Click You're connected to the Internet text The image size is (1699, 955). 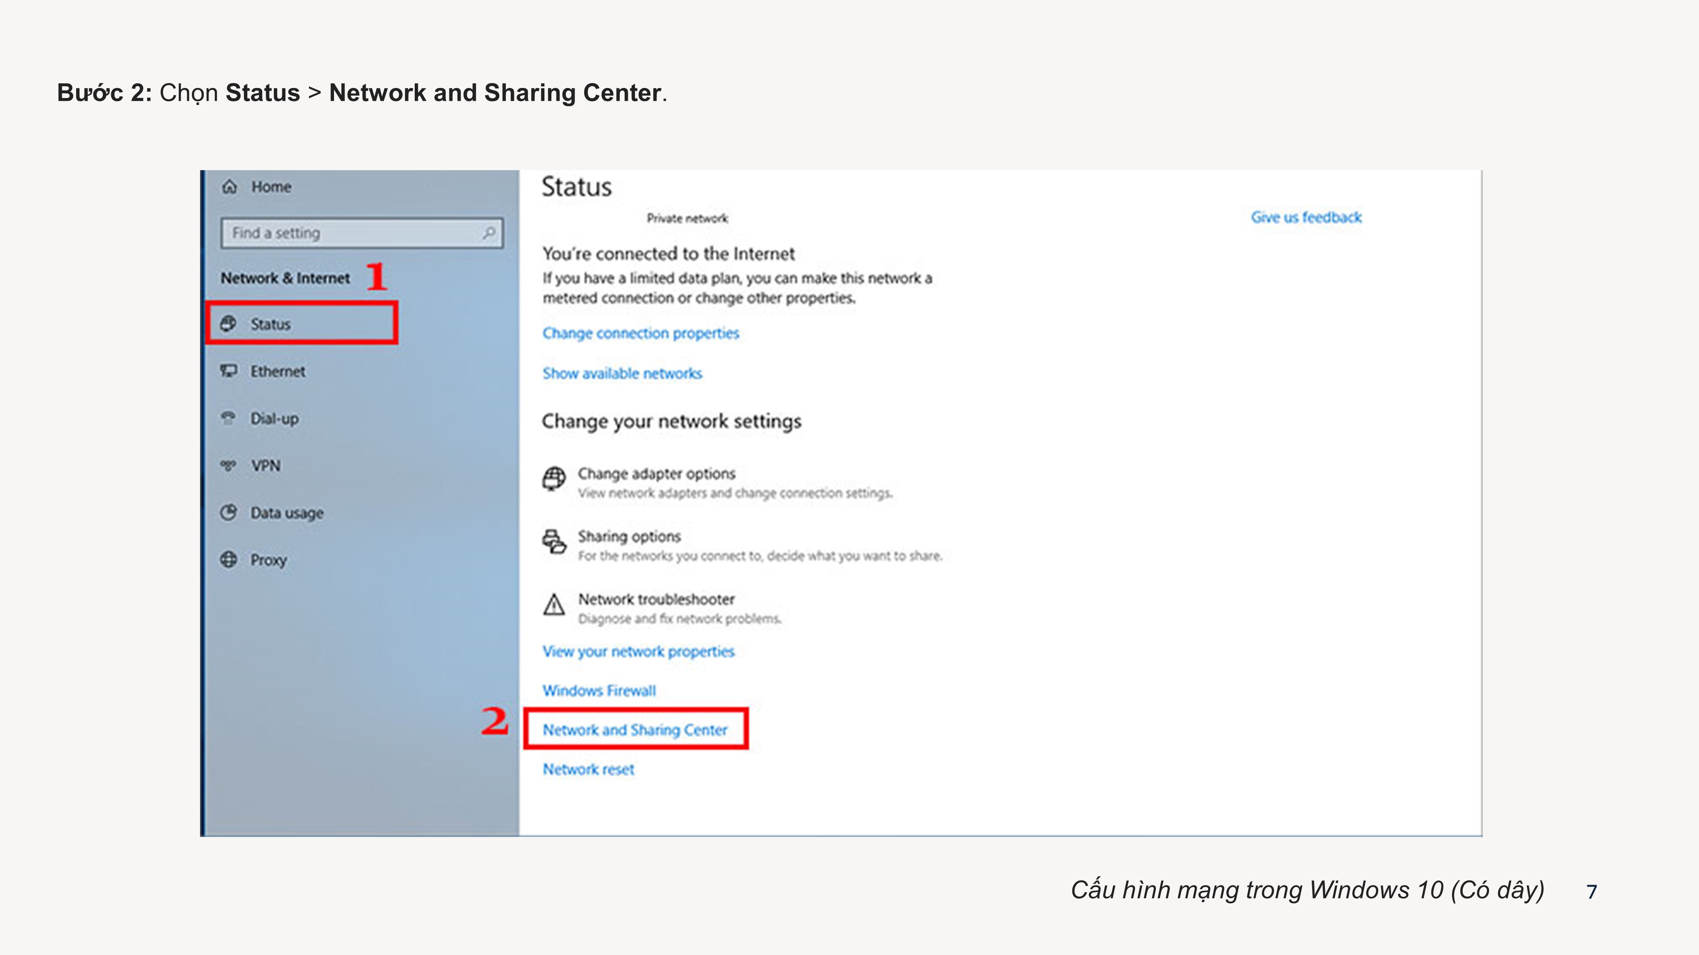pos(669,254)
